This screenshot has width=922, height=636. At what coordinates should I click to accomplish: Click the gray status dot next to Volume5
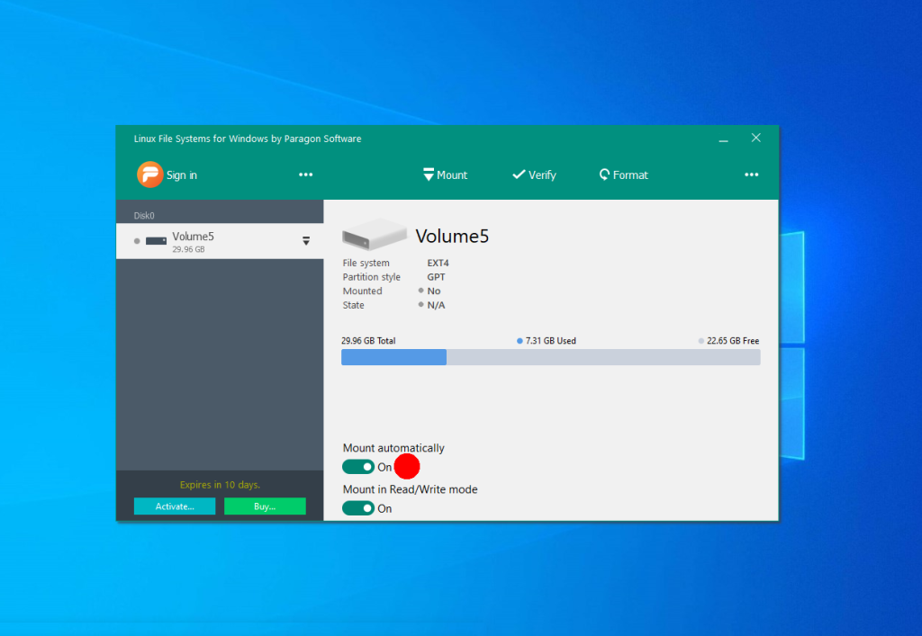pos(137,241)
